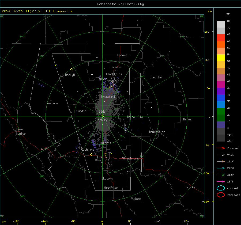Pick the slate-purple 0-10 dBZ color swatch
Viewport: 241px width, 225px height.
pyautogui.click(x=221, y=124)
